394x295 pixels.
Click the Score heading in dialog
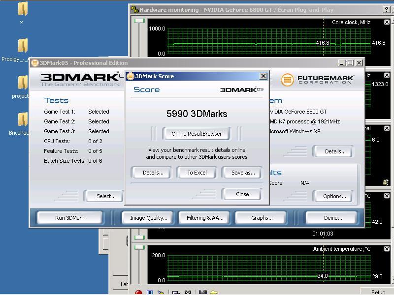point(146,89)
